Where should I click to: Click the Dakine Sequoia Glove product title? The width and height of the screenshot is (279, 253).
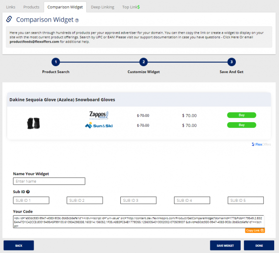coord(62,100)
